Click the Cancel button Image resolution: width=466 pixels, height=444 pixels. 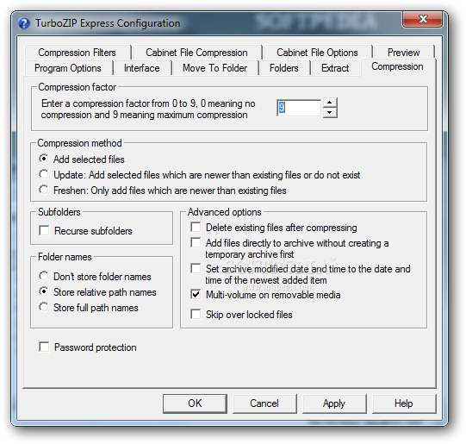pos(264,403)
